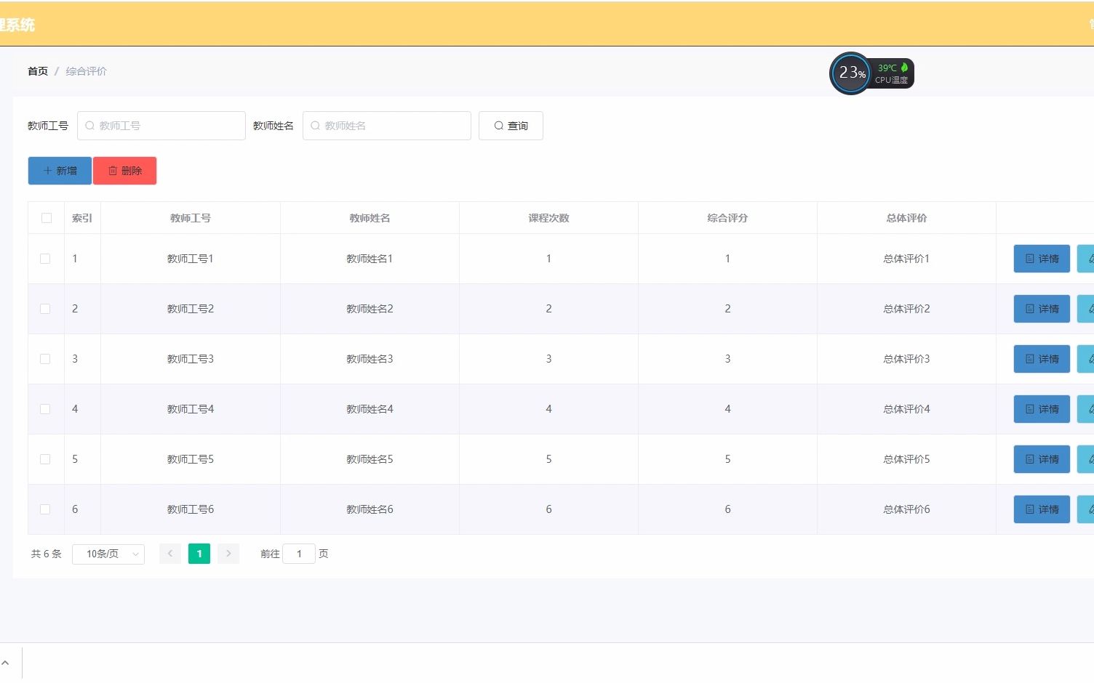Click the 23% CPU usage circular gauge
The width and height of the screenshot is (1094, 683).
point(850,73)
